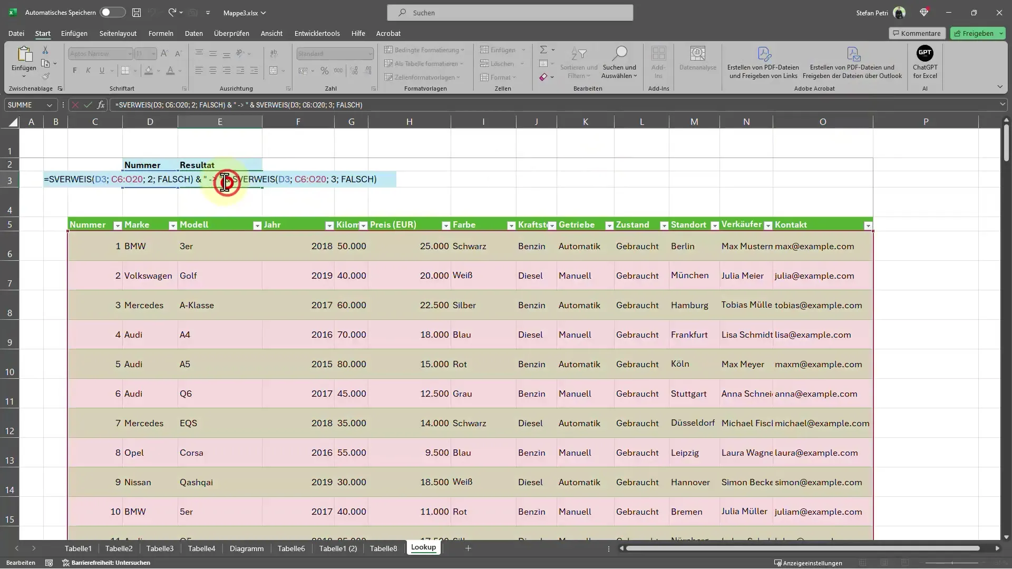1012x569 pixels.
Task: Open the Formeln ribbon tab
Action: [x=161, y=33]
